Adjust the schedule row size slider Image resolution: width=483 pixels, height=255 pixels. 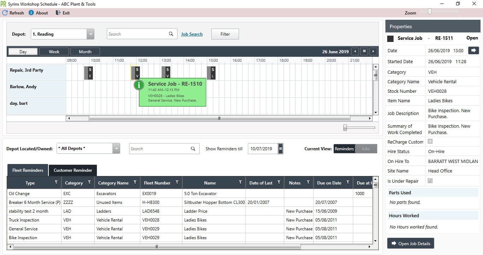pyautogui.click(x=345, y=128)
